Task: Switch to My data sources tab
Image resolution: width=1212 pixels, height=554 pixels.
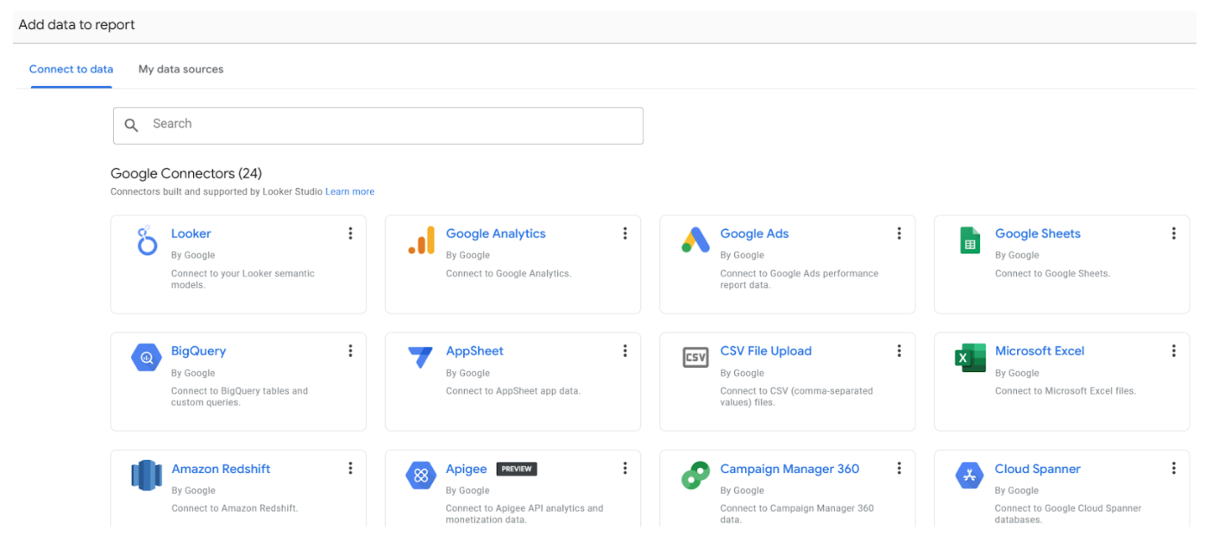Action: click(x=180, y=69)
